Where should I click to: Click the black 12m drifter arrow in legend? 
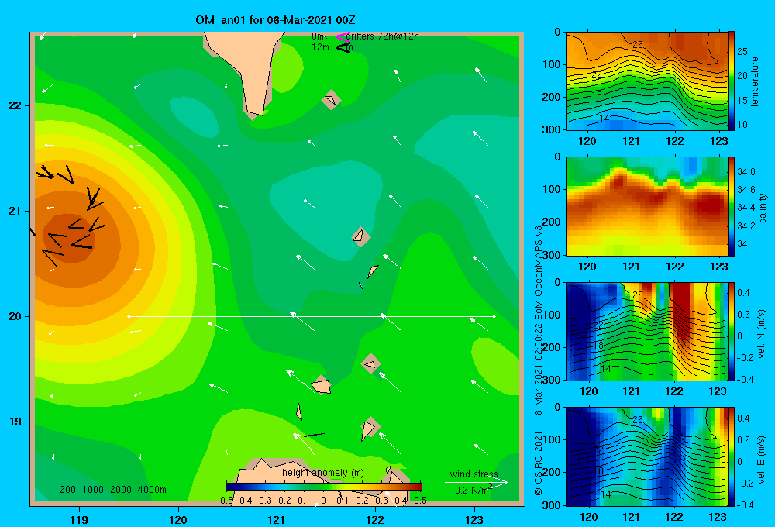click(x=343, y=47)
